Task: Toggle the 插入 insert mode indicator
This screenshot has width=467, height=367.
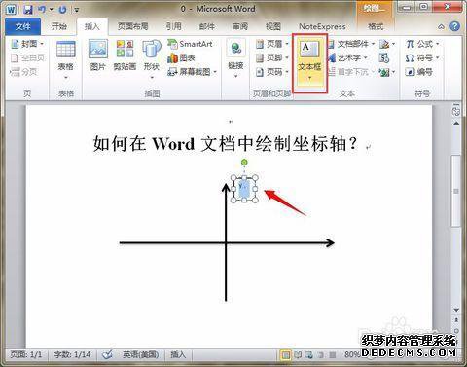Action: tap(178, 354)
